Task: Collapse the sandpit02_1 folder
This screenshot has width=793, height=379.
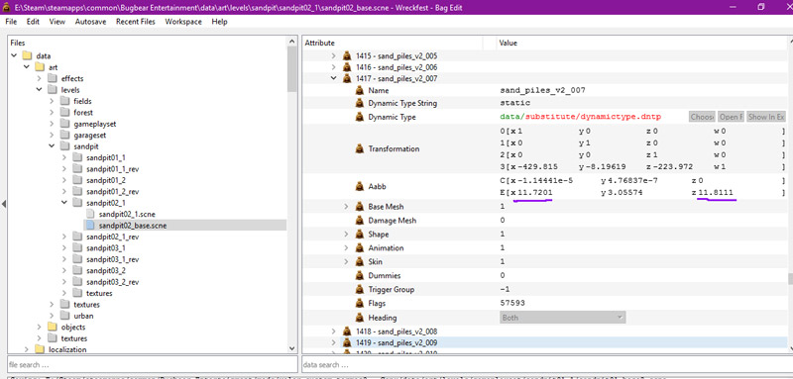Action: 64,203
